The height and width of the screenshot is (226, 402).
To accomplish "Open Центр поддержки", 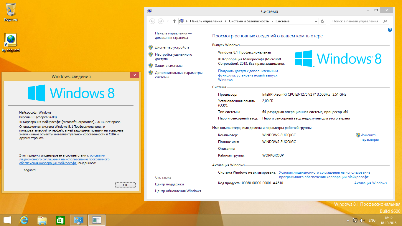I will click(x=169, y=184).
